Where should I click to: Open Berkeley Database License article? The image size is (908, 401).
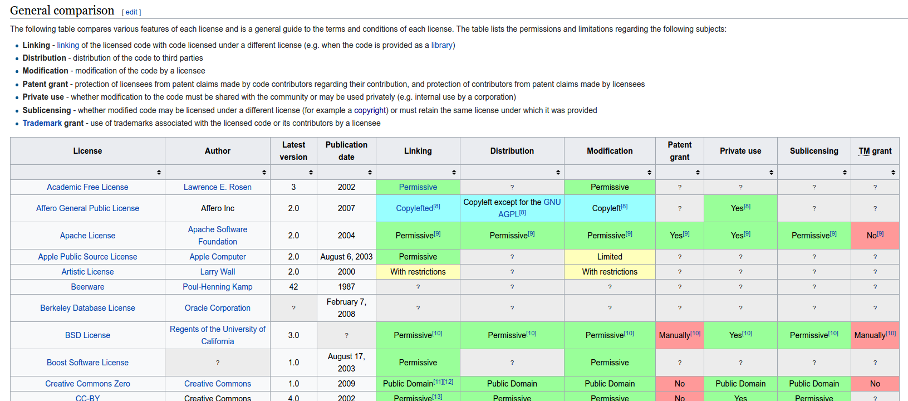[87, 308]
